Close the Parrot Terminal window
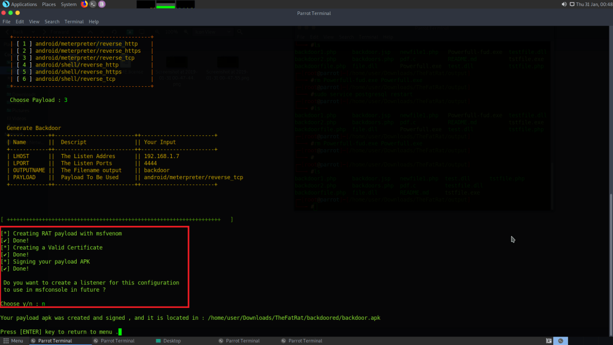 4,13
